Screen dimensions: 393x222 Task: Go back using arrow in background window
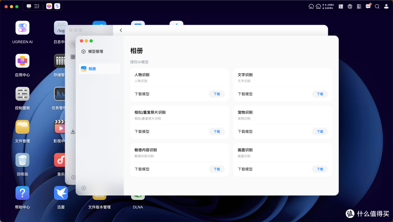121,30
